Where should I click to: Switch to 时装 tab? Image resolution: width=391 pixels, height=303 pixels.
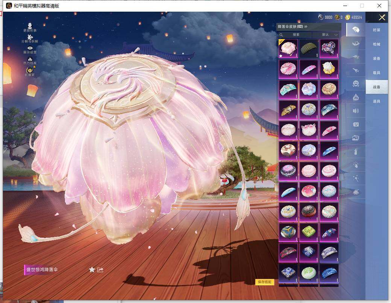click(377, 30)
